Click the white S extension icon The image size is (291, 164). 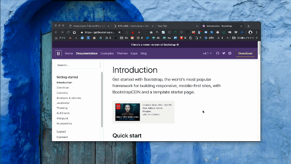(x=163, y=32)
